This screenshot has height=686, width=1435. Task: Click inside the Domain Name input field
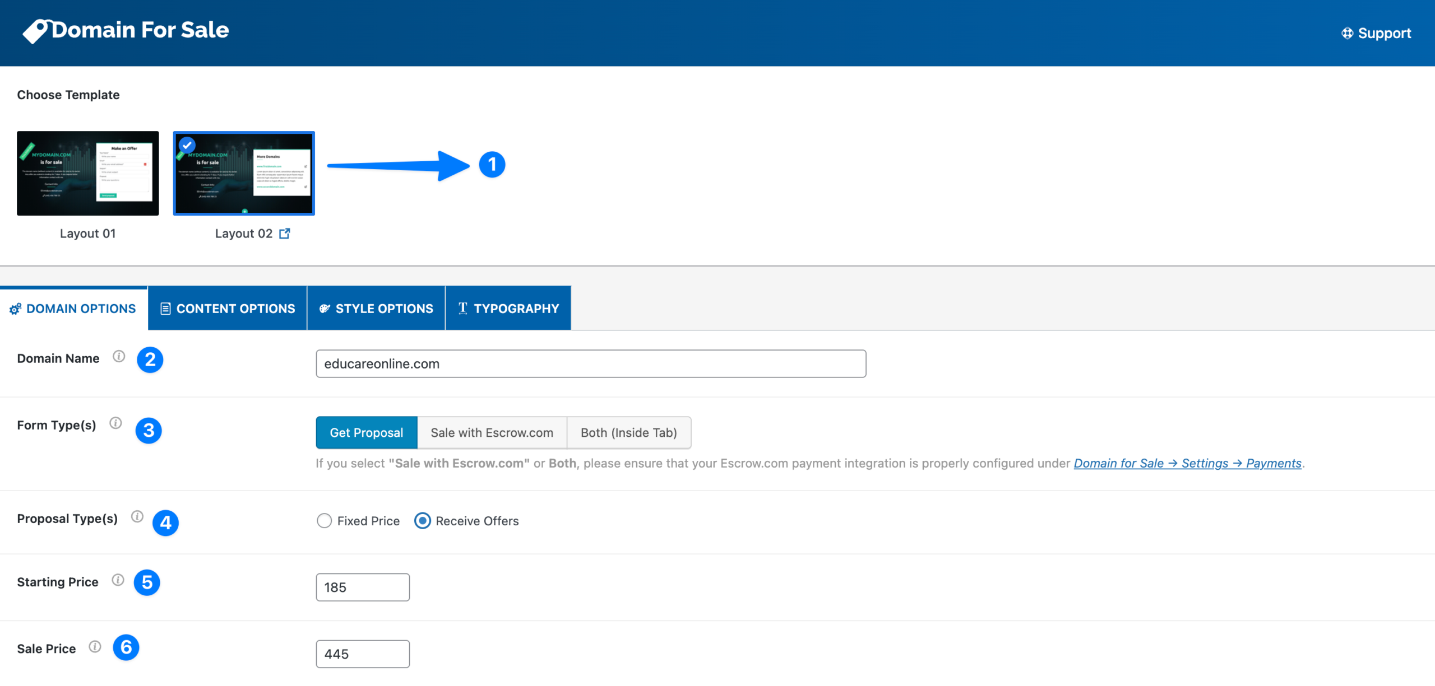590,363
